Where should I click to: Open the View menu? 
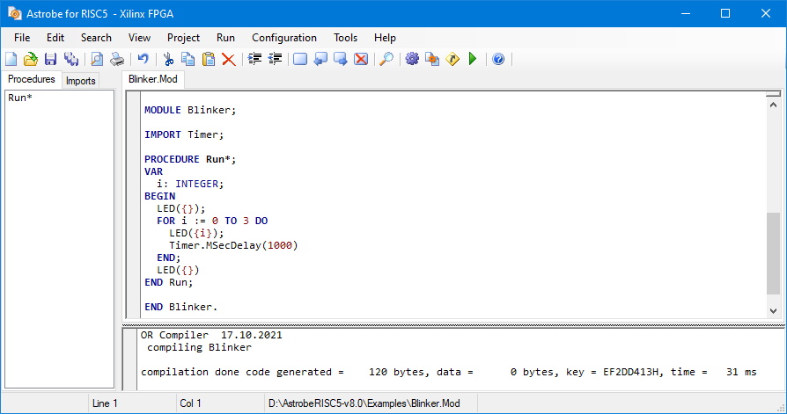(139, 38)
